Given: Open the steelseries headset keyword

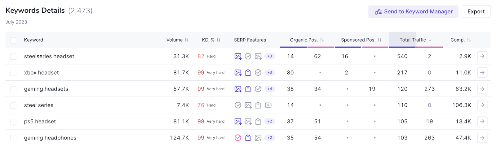Looking at the screenshot, I should pos(49,56).
